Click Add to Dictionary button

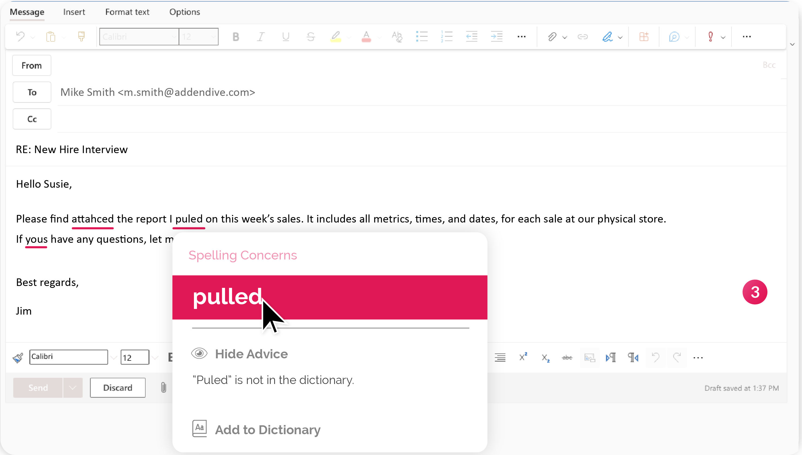pos(268,430)
